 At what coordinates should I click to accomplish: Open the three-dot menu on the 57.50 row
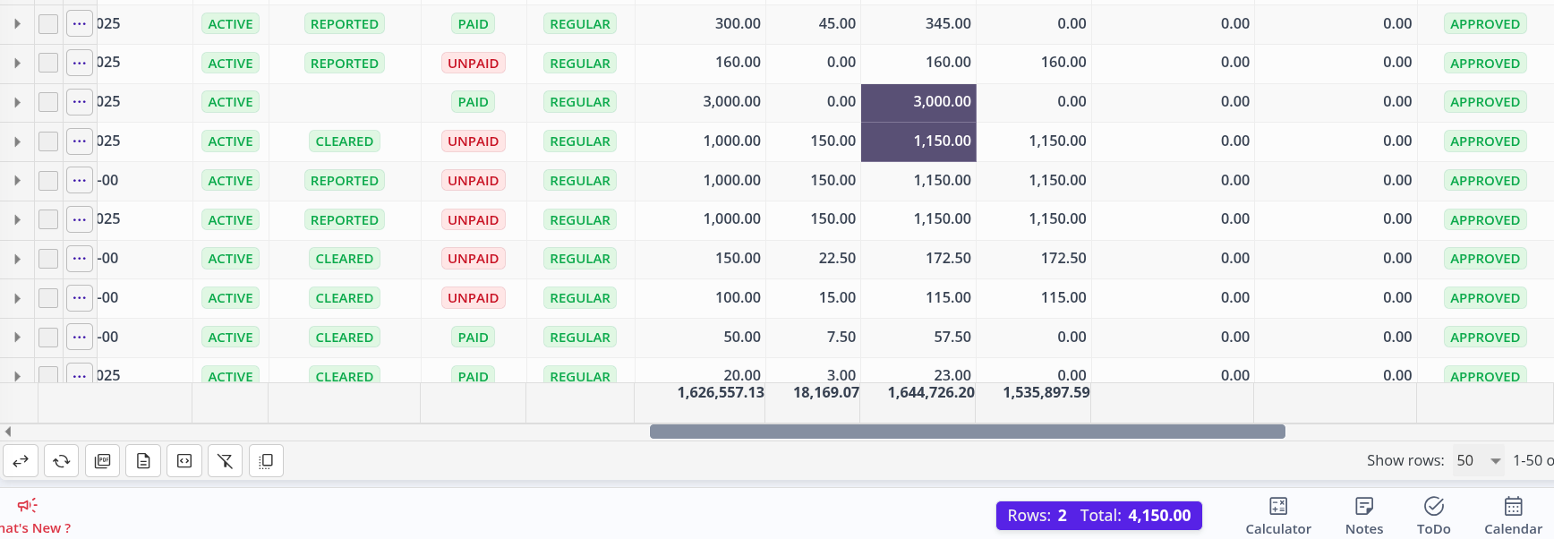click(80, 338)
